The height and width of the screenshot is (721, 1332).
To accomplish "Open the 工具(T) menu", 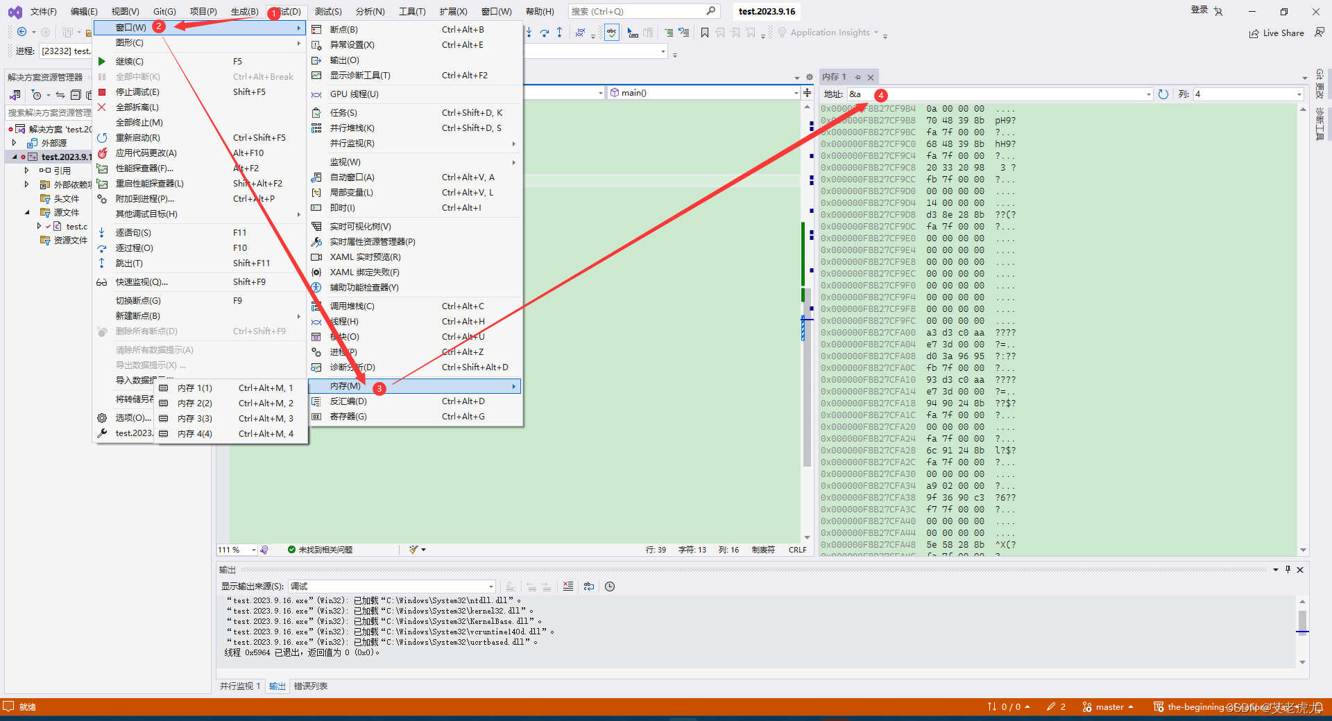I will [x=412, y=11].
